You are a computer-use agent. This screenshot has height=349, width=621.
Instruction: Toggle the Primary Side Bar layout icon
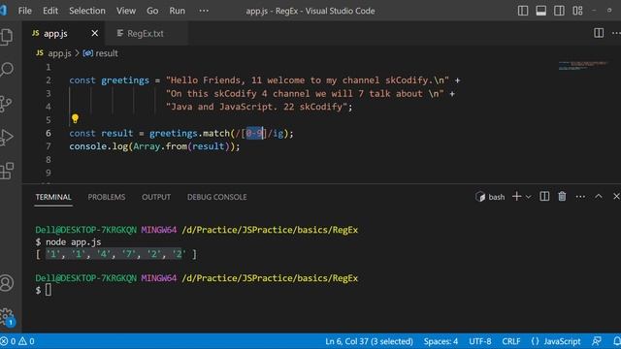click(523, 11)
